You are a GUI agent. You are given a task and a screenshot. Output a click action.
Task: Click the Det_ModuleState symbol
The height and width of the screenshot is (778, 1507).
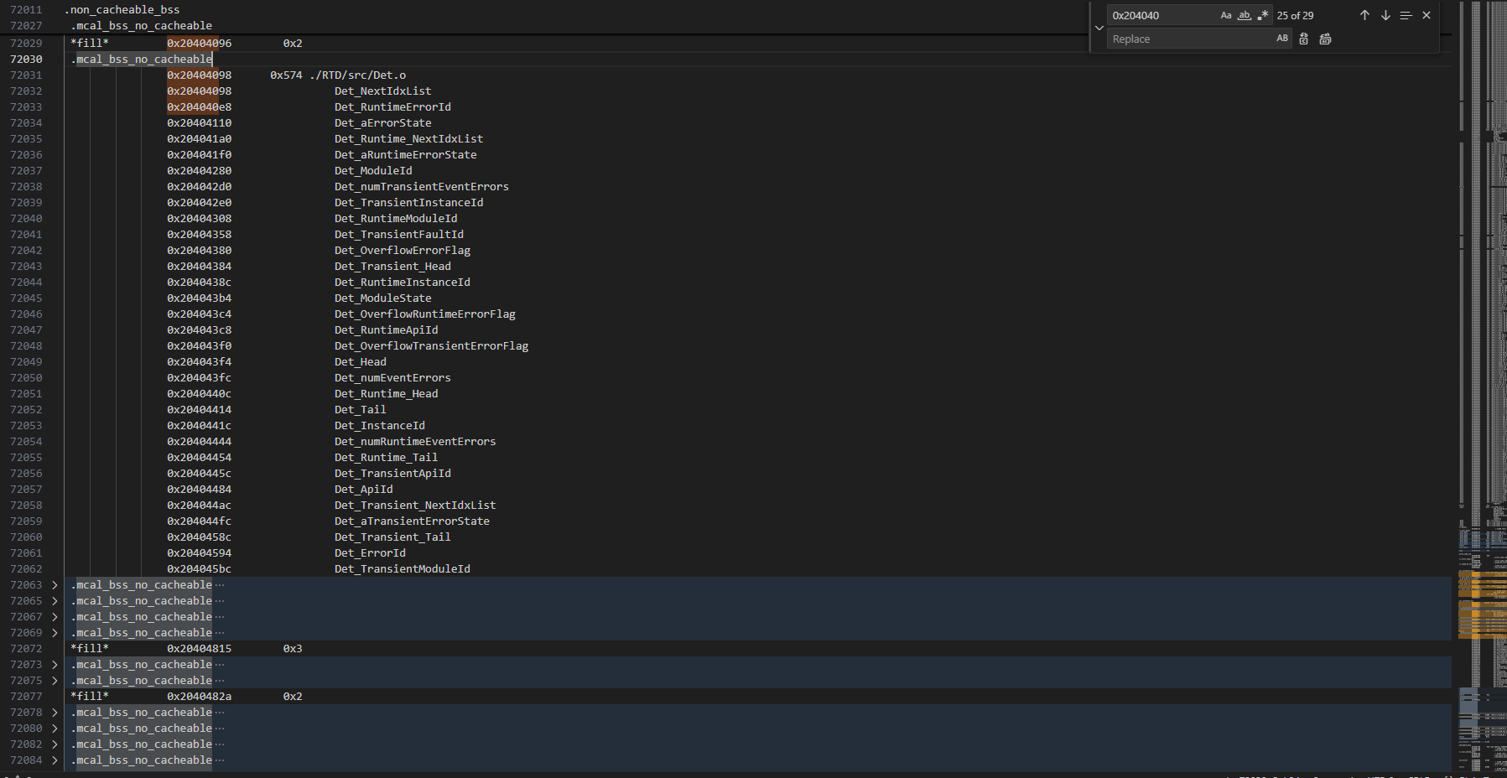(383, 298)
